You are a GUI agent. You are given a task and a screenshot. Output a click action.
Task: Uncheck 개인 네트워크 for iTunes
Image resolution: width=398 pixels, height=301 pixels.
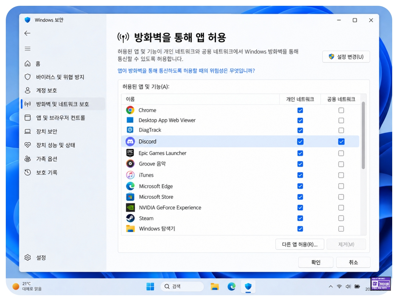[x=300, y=175]
